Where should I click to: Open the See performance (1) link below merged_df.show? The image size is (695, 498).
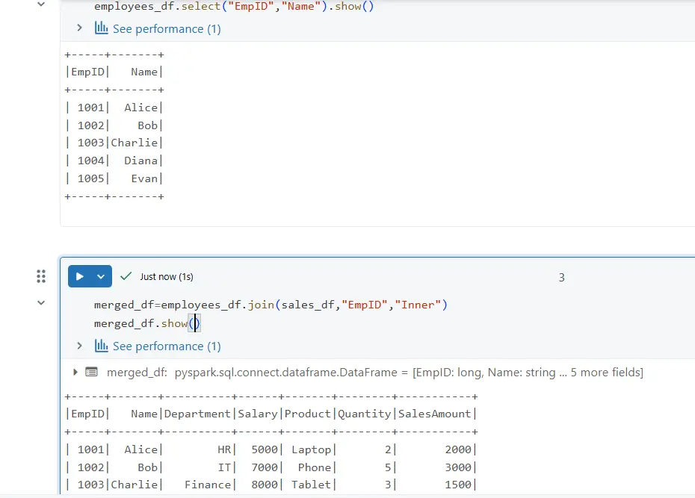[x=166, y=346]
